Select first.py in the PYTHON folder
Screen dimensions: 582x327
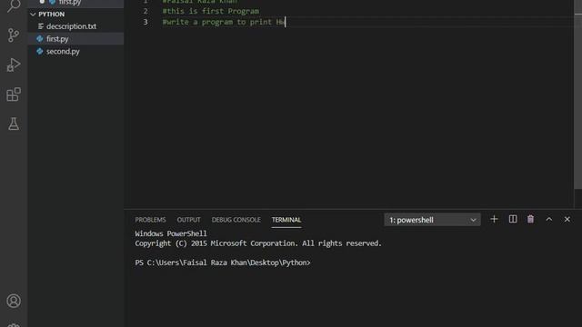point(76,38)
